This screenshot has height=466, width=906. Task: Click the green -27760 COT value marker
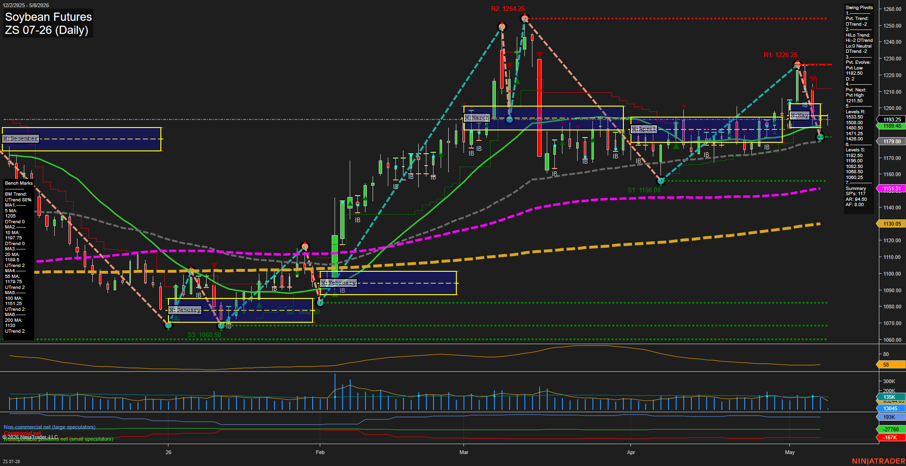click(891, 429)
